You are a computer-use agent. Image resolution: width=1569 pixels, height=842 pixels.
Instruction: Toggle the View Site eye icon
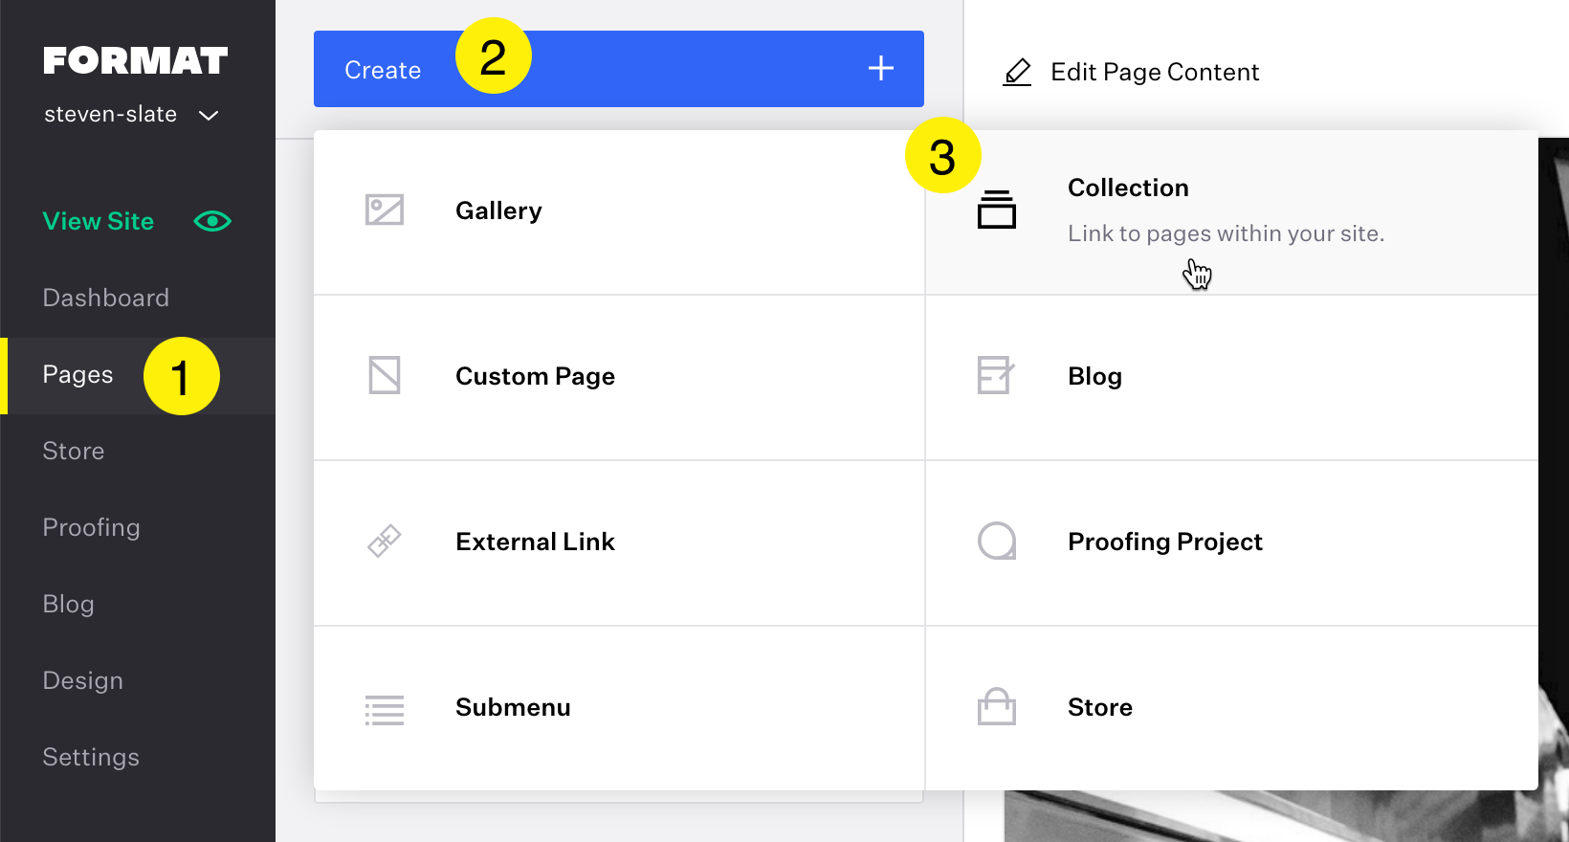[211, 221]
